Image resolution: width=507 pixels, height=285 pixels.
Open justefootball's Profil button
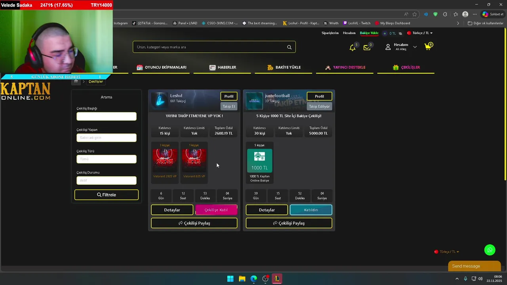[319, 96]
